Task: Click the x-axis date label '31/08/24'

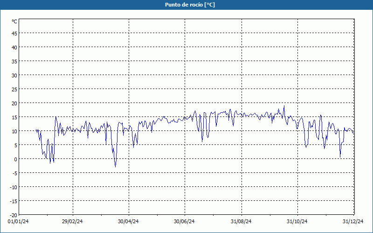Action: (241, 222)
